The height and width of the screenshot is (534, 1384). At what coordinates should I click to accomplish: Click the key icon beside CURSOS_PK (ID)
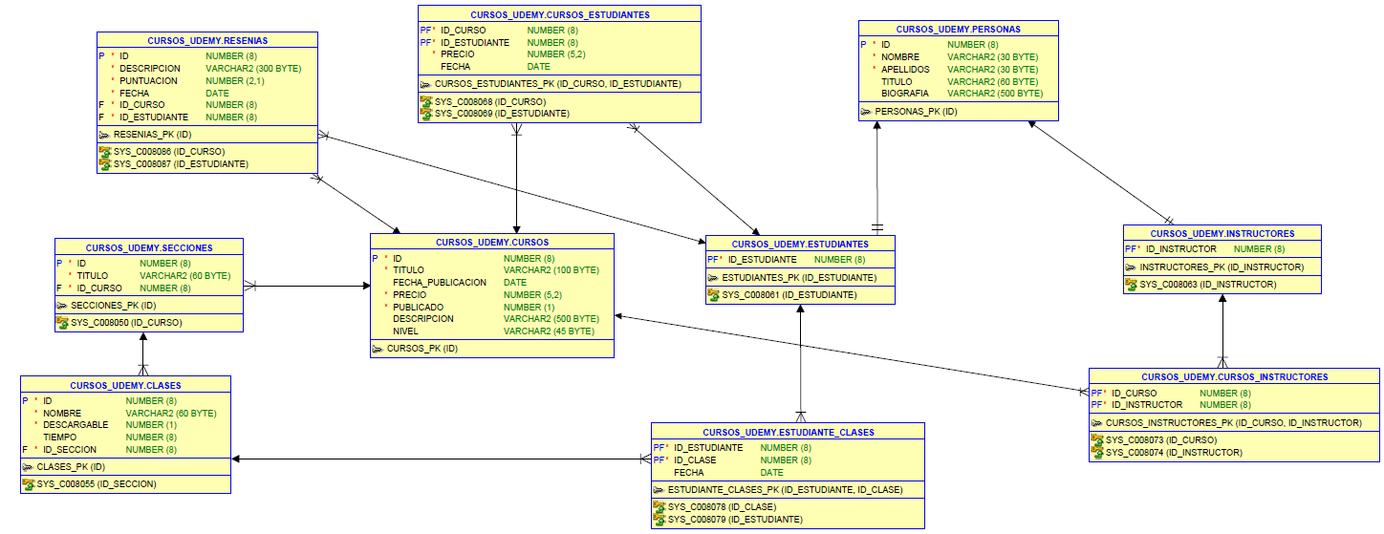(x=378, y=349)
